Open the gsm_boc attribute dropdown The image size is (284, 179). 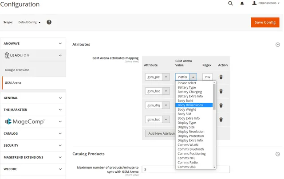click(158, 91)
